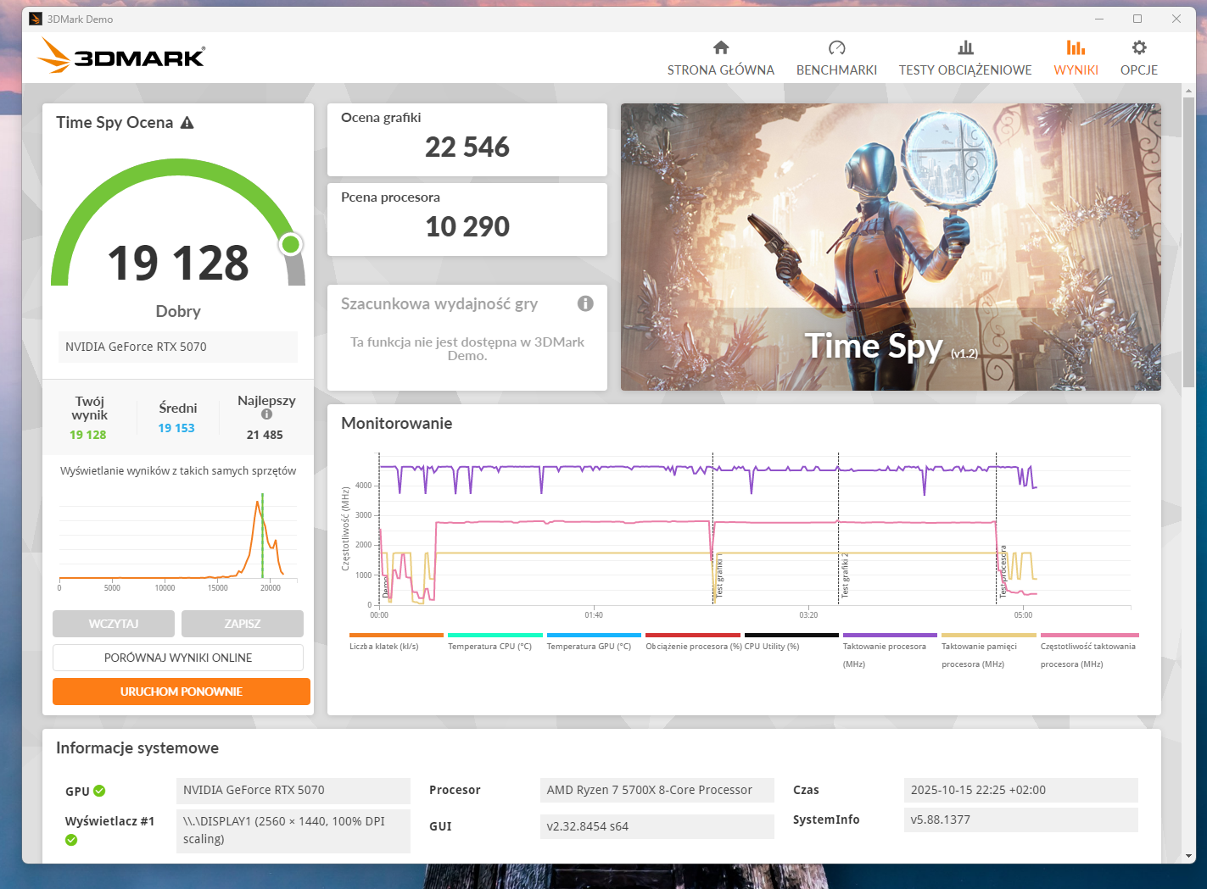
Task: Click the WCZYTAJ button
Action: pyautogui.click(x=114, y=624)
